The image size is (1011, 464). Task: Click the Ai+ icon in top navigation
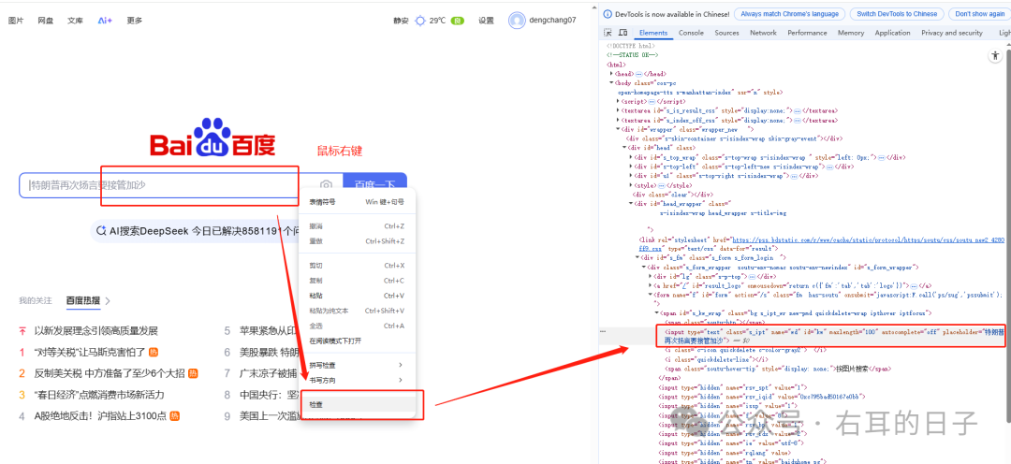pyautogui.click(x=105, y=20)
